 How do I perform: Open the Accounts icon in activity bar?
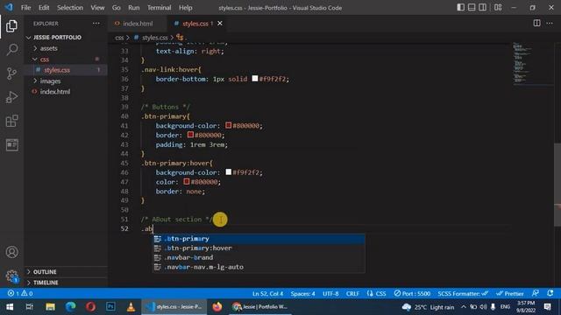[x=11, y=252]
